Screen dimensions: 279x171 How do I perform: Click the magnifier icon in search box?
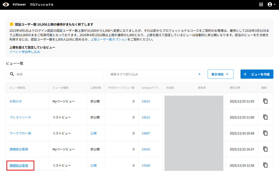12,74
